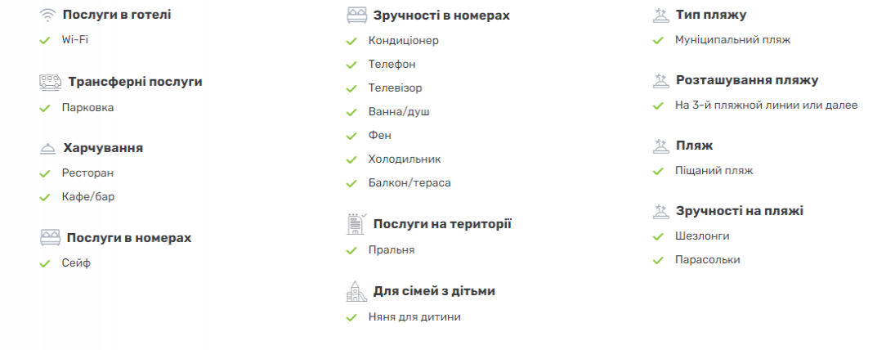Image resolution: width=895 pixels, height=350 pixels.
Task: Click the Парасольки list item
Action: tap(708, 260)
